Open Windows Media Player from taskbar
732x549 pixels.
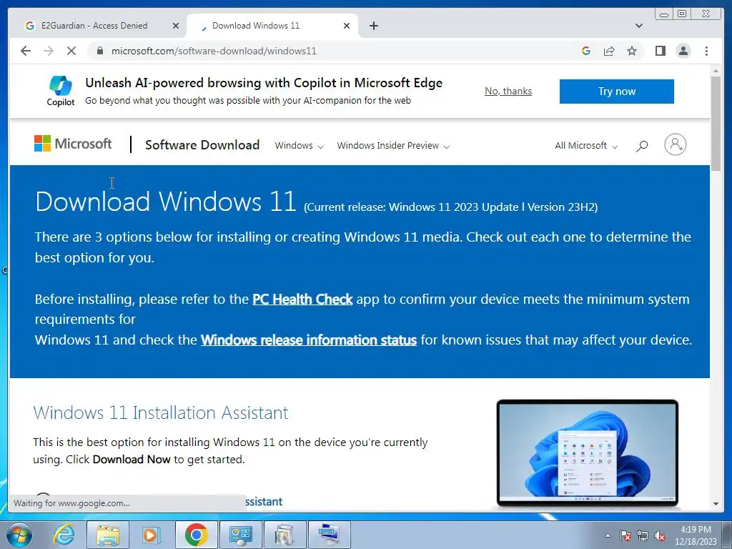click(x=151, y=535)
